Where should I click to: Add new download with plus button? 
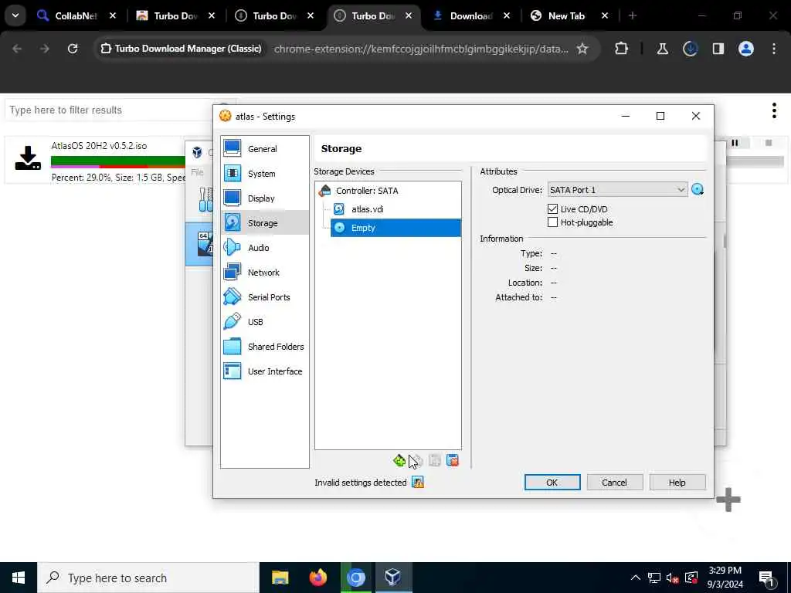[728, 500]
